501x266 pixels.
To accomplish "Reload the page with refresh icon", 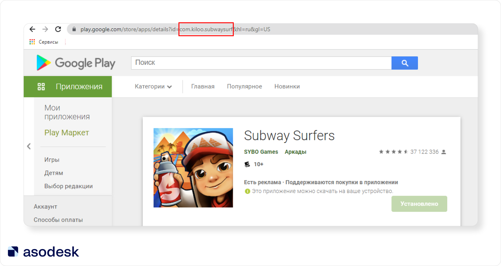I will point(58,29).
